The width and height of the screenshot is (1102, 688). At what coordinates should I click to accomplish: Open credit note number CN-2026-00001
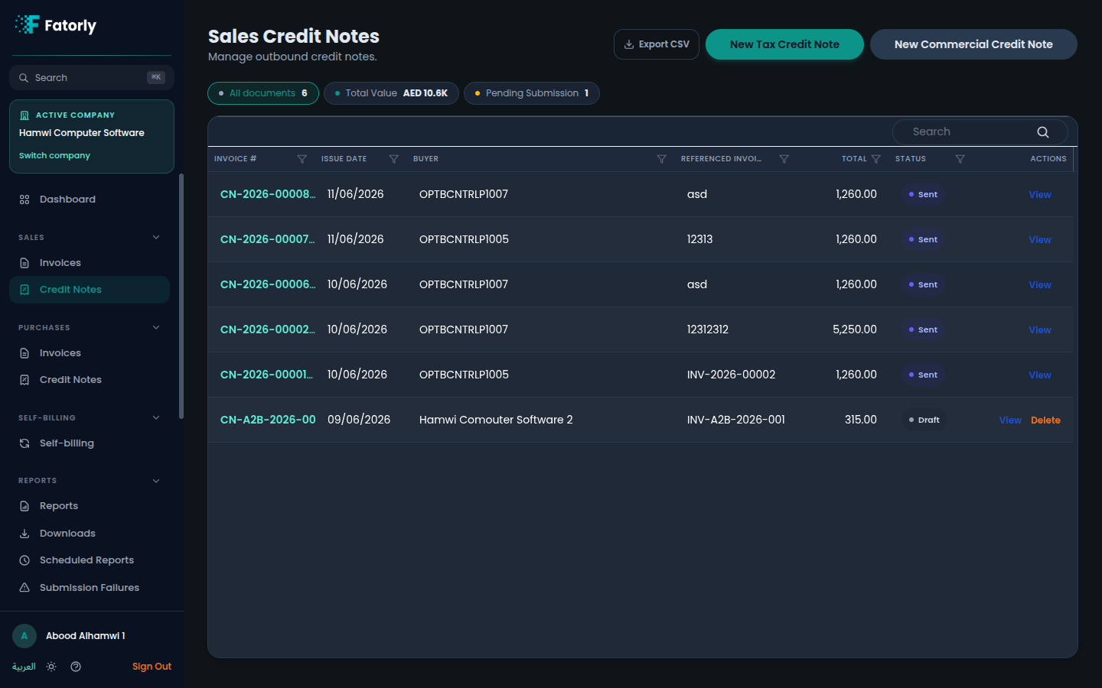tap(267, 375)
